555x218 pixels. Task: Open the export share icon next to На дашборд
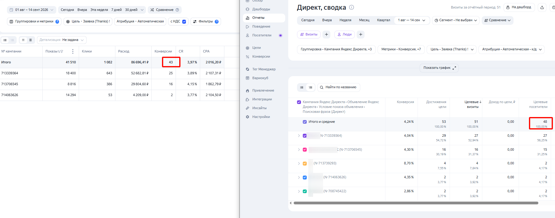[542, 7]
